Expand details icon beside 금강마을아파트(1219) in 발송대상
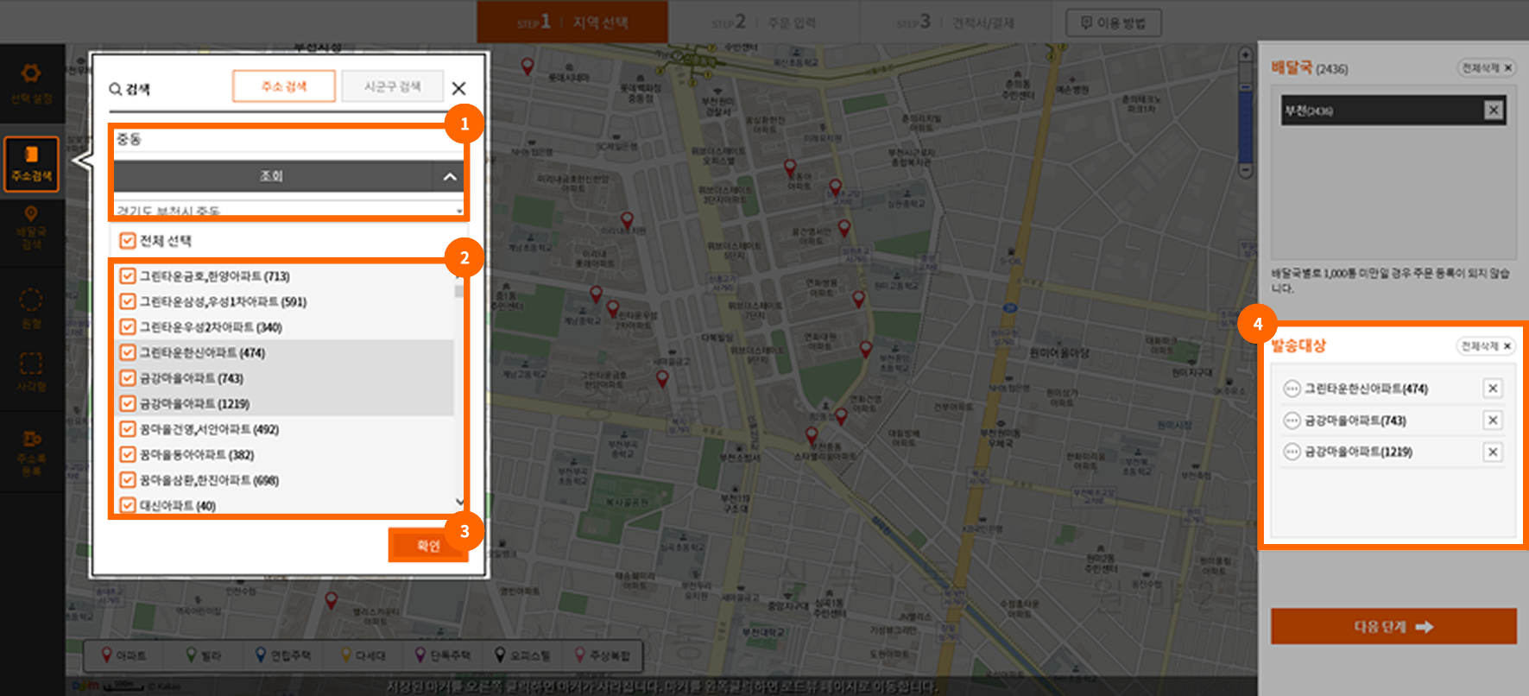 (1291, 452)
